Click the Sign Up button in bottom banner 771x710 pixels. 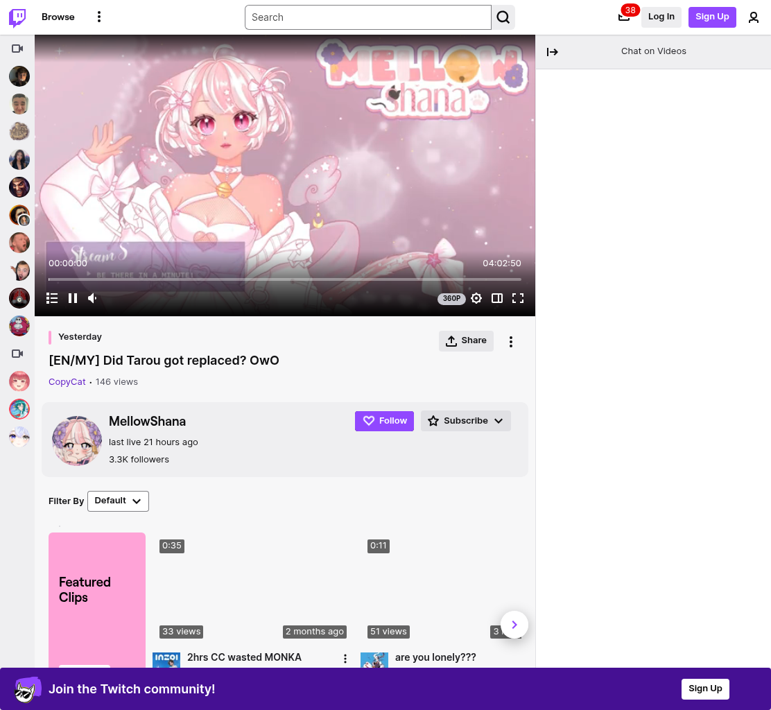pyautogui.click(x=705, y=689)
